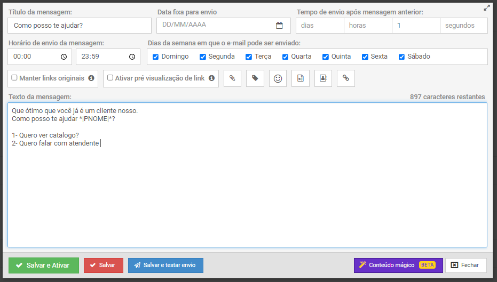Open the calendar icon in date field
497x282 pixels.
click(x=279, y=25)
